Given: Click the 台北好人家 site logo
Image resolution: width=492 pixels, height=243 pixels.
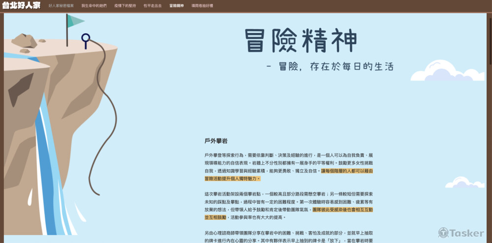Looking at the screenshot, I should point(22,5).
